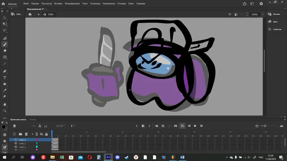Click the red outline color of Слой_6
Viewport: 287px width, 161px height.
[x=37, y=140]
